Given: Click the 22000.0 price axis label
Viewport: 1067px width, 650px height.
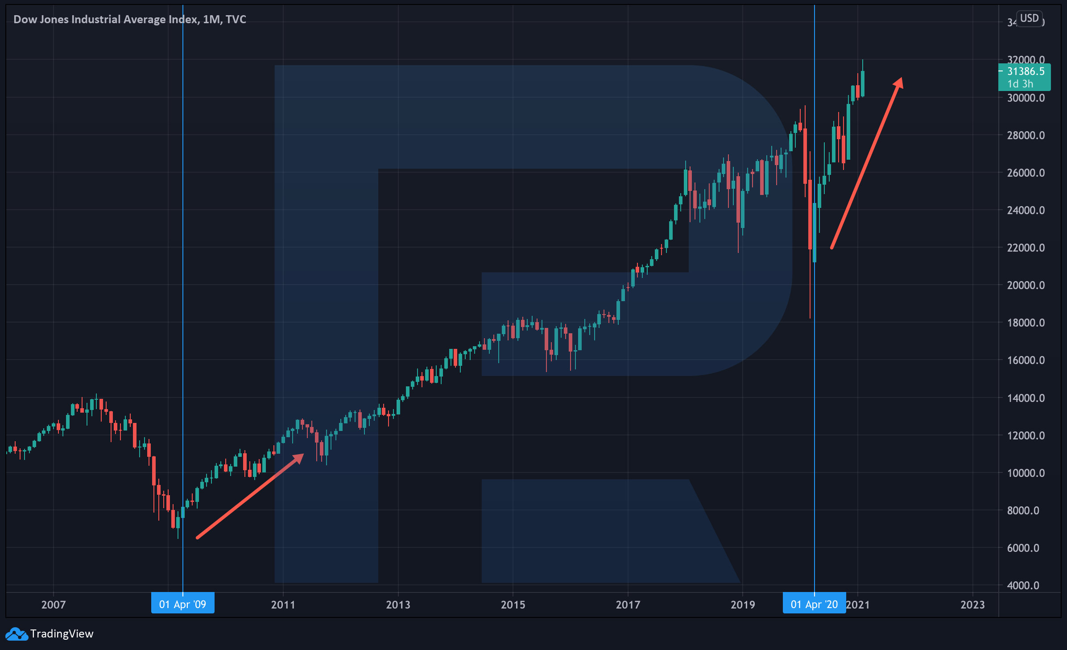Looking at the screenshot, I should tap(1026, 248).
